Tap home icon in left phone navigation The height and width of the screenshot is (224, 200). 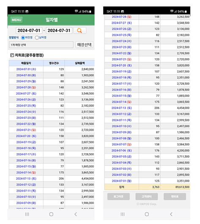coord(51,214)
